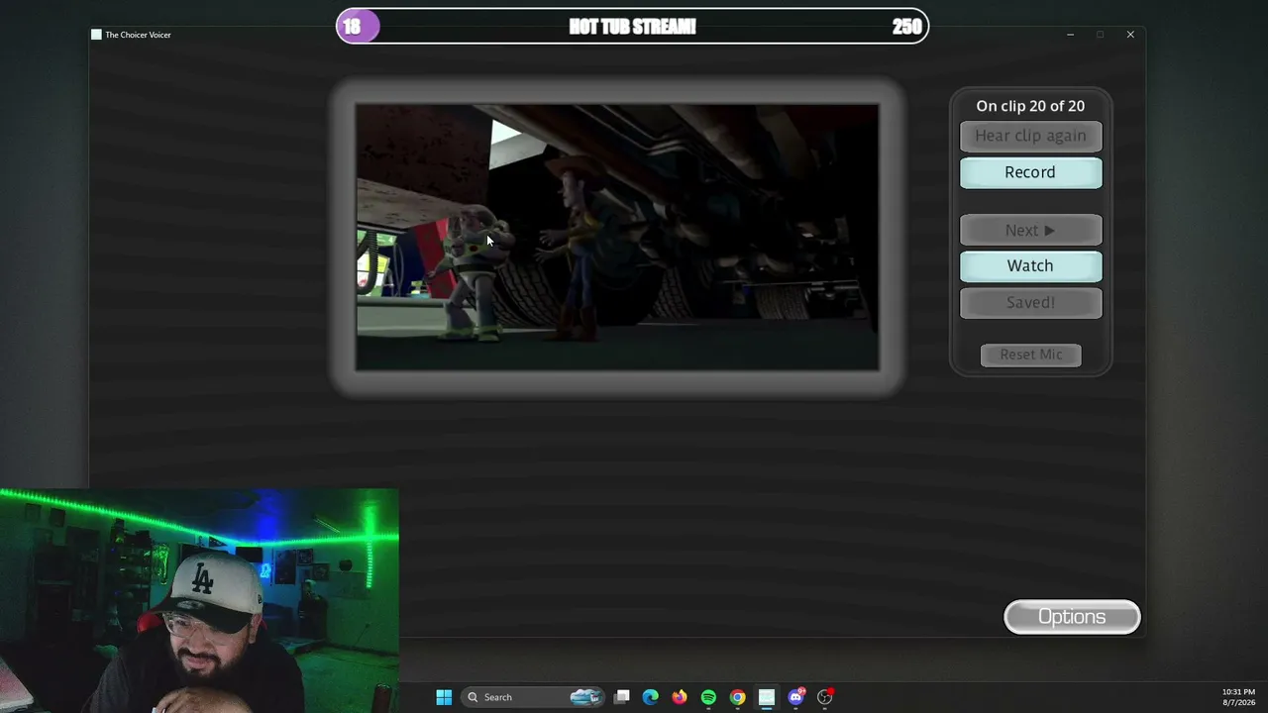Close The Choicer Voicer window
The width and height of the screenshot is (1268, 713).
tap(1130, 35)
